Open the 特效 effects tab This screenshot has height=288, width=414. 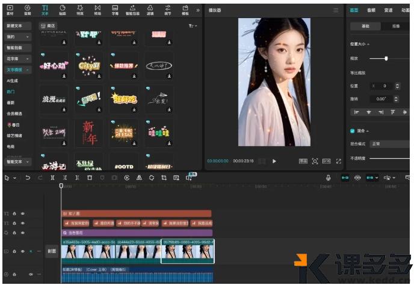pyautogui.click(x=80, y=10)
